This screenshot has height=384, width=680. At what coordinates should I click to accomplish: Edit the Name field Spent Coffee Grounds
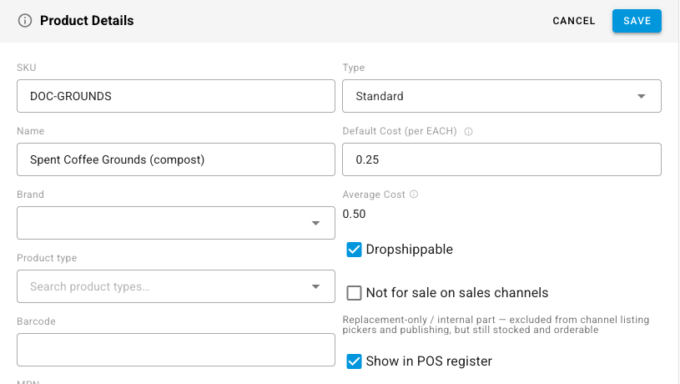tap(176, 159)
